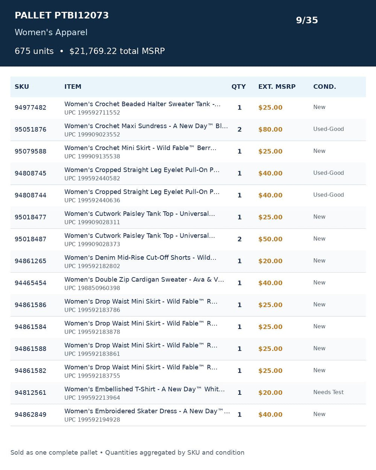Select SKU 94808745 row
Screen dimensions: 376x470
click(188, 174)
